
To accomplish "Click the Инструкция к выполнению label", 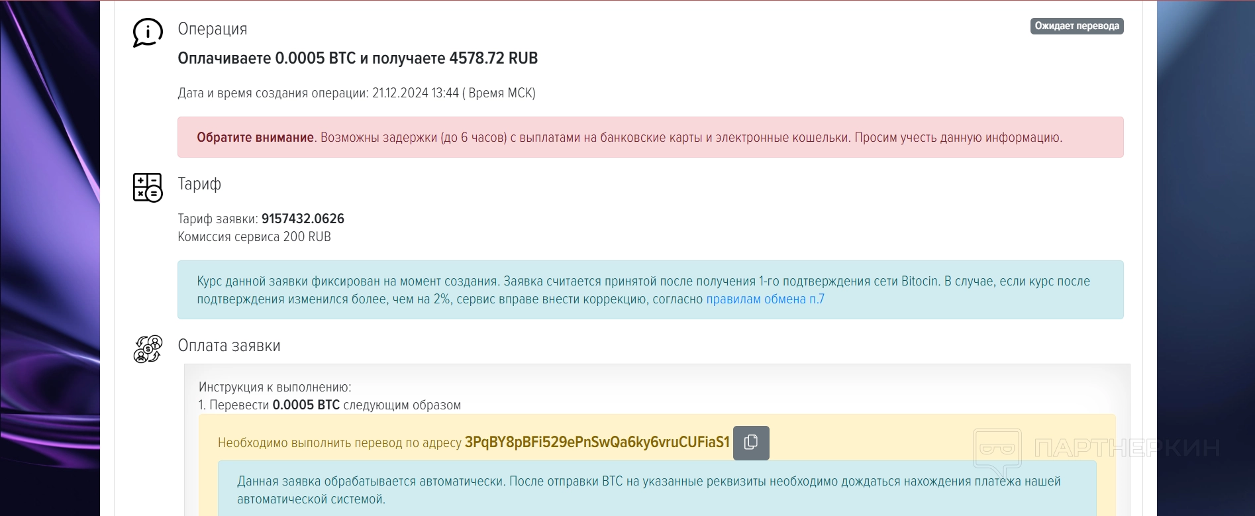I will [x=275, y=387].
